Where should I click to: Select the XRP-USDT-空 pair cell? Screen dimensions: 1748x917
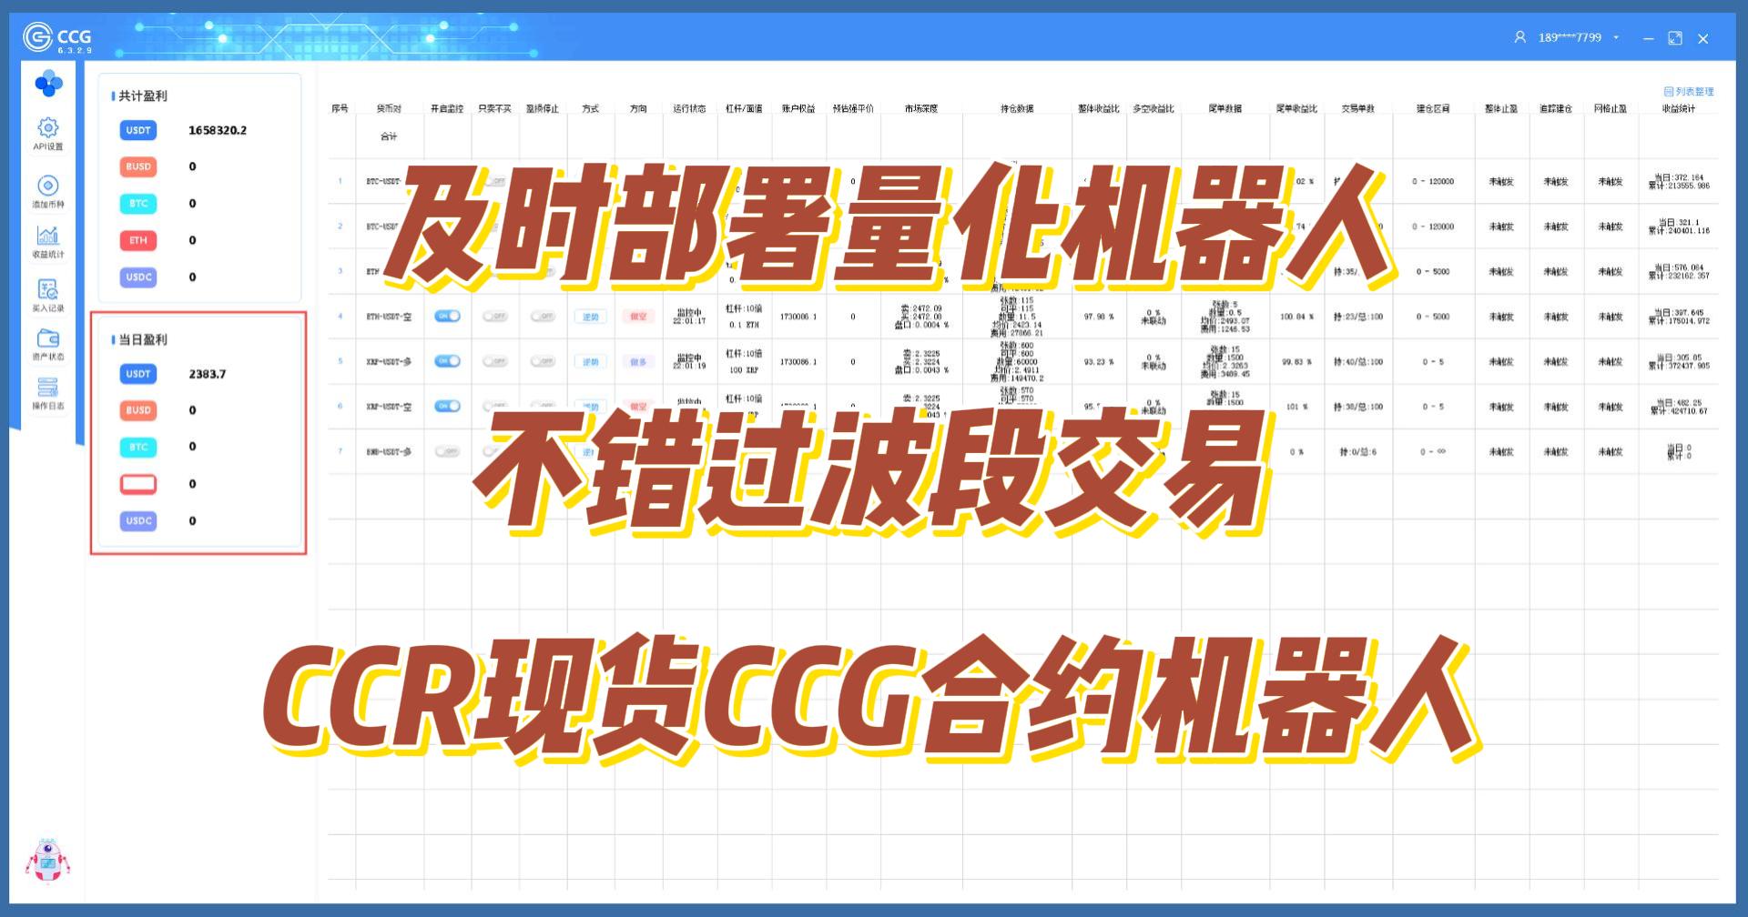(x=389, y=407)
